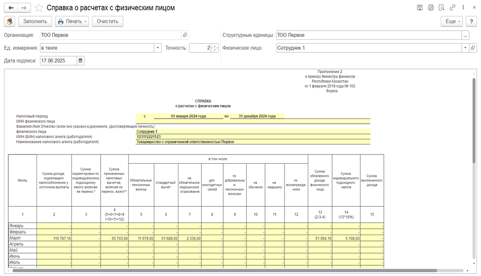
Task: Click the ellipsis button for Структурные единицы
Action: 465,35
